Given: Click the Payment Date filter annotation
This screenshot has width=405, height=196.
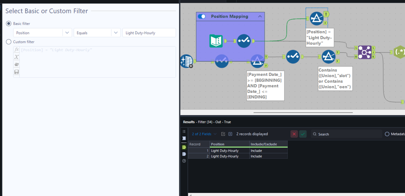Looking at the screenshot, I should click(x=265, y=86).
